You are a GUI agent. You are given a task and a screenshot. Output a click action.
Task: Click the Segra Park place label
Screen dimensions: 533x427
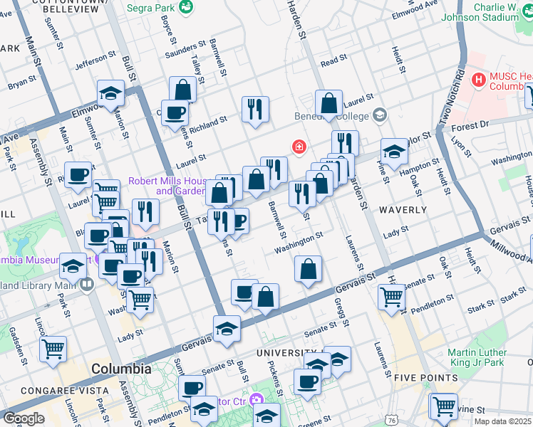click(150, 7)
